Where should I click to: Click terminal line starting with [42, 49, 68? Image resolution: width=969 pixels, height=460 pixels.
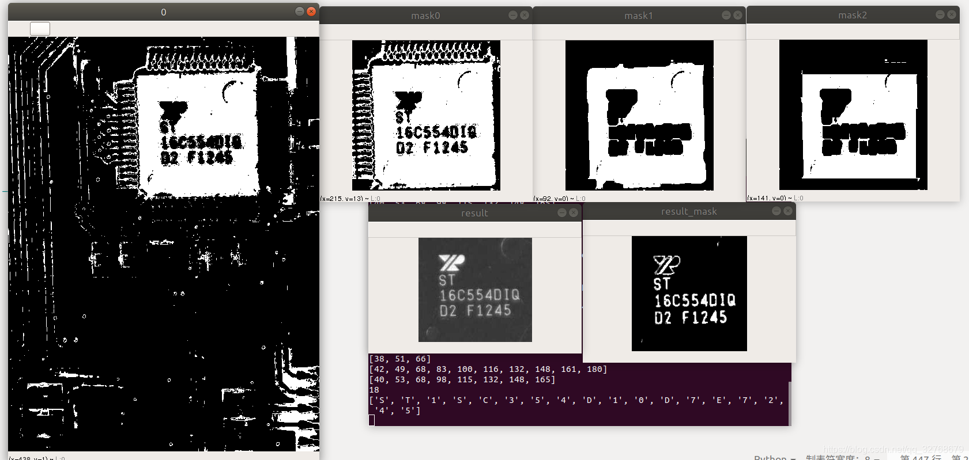point(488,369)
